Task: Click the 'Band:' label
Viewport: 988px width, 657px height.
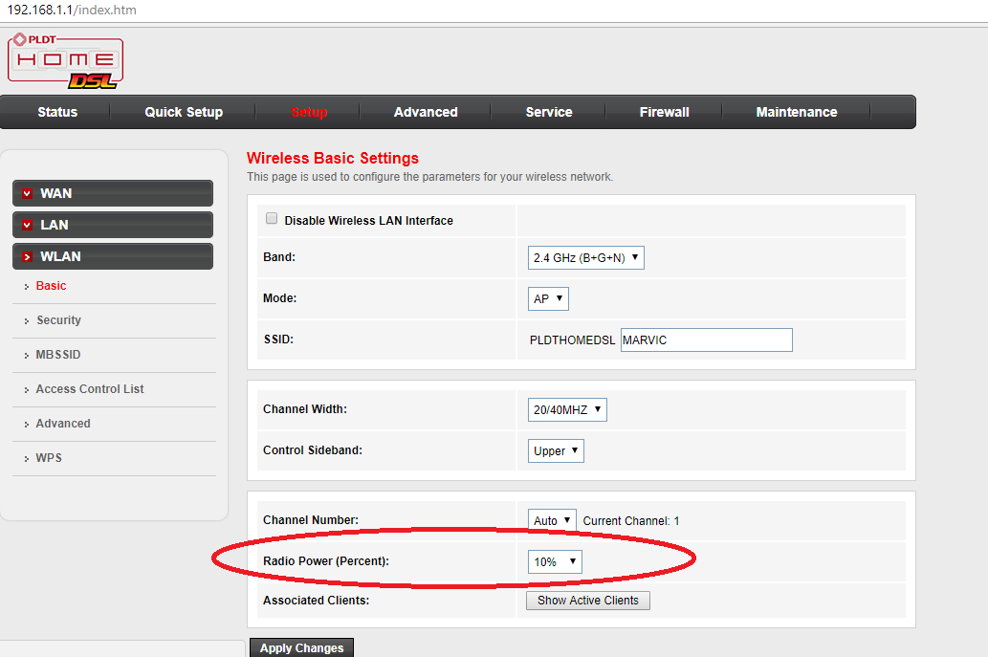Action: pyautogui.click(x=279, y=257)
